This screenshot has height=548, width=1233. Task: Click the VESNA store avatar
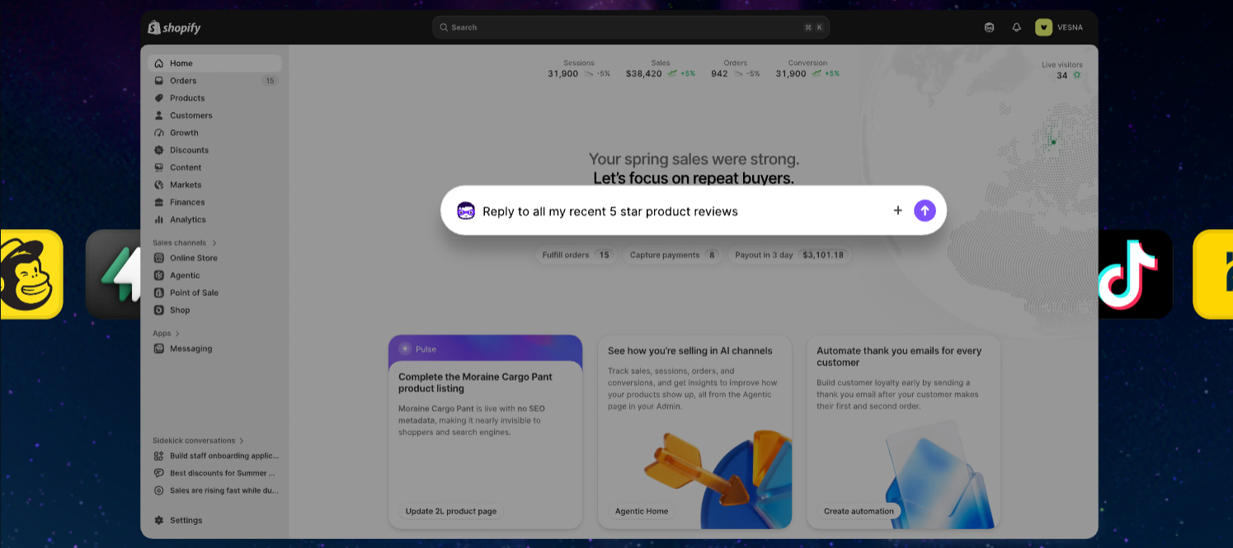click(1044, 27)
